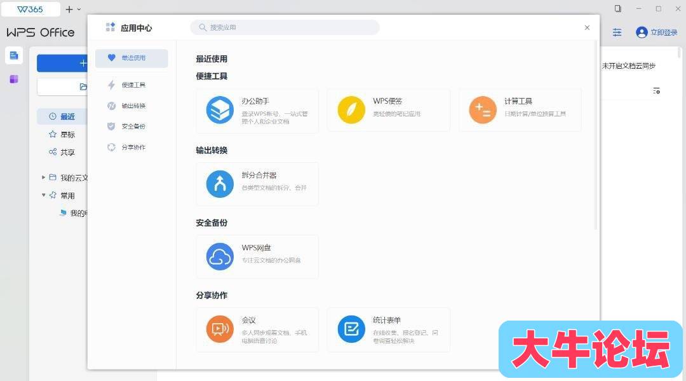Click 未开启文档云同步 notice text
Viewport: 686px width, 381px height.
pyautogui.click(x=628, y=66)
